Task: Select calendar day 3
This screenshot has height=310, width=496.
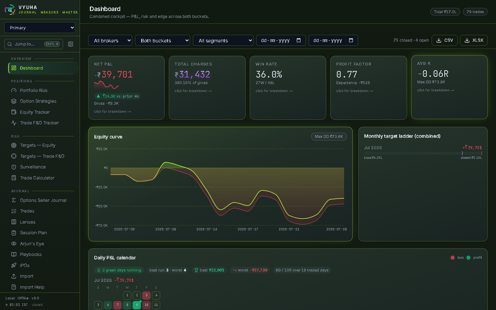Action: [x=146, y=295]
